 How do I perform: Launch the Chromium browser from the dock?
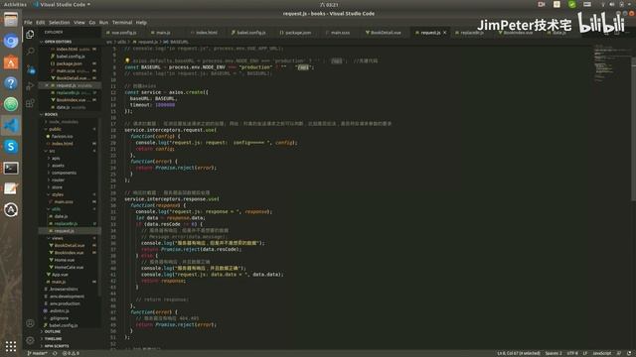pyautogui.click(x=11, y=41)
